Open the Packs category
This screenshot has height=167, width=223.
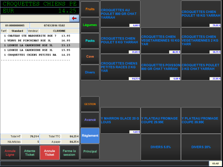pos(90,41)
